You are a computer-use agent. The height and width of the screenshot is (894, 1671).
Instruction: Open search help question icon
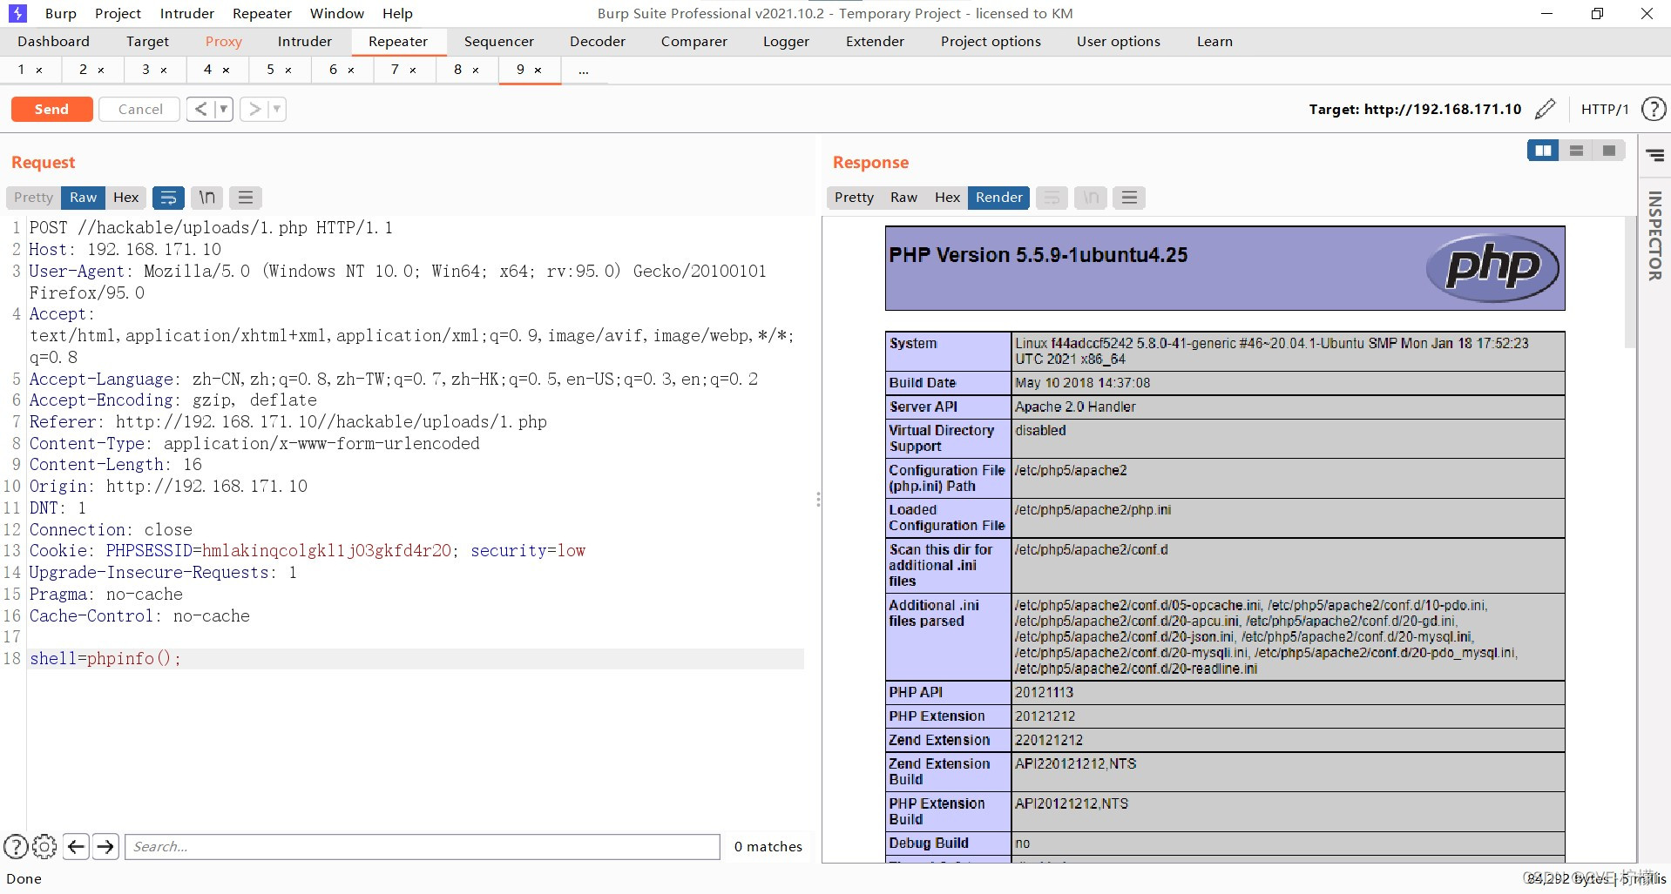(x=16, y=846)
